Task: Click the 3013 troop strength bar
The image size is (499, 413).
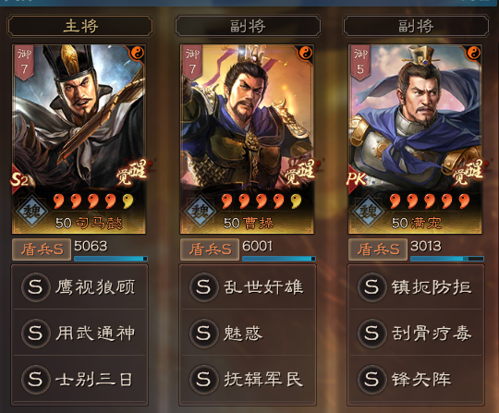Action: (x=447, y=259)
